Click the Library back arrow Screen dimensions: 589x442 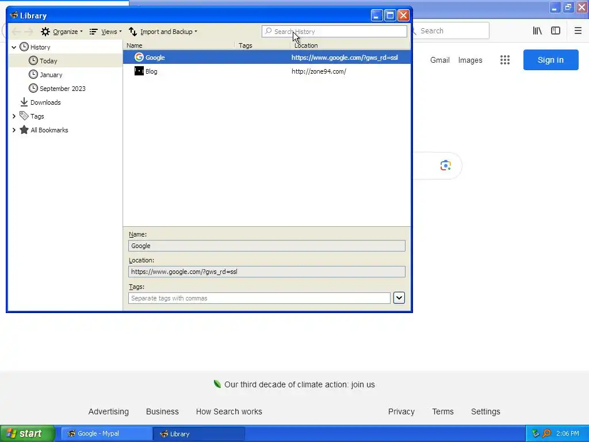click(x=16, y=32)
